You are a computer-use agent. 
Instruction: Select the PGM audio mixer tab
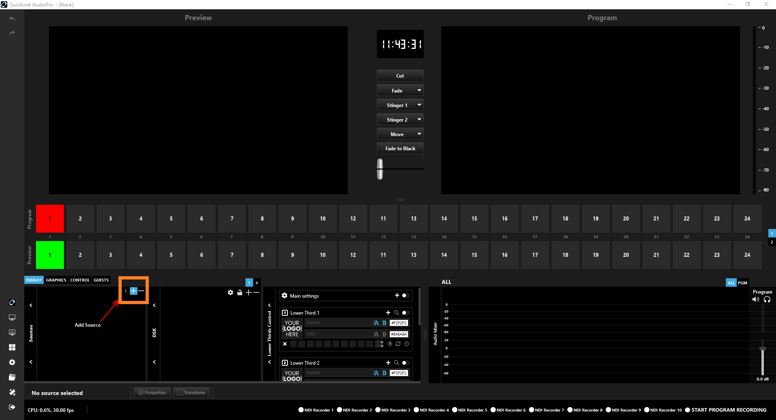742,283
